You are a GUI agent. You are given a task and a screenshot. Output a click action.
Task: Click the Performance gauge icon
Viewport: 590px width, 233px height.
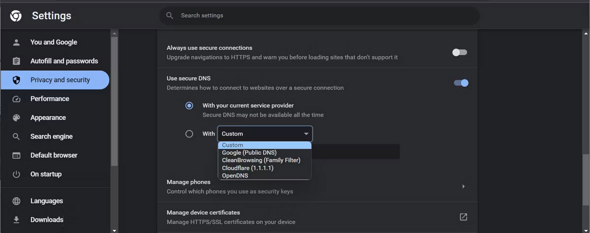(x=16, y=99)
